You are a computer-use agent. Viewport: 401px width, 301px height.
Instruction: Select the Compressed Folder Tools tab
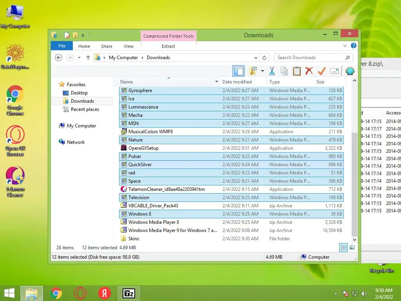(x=168, y=36)
